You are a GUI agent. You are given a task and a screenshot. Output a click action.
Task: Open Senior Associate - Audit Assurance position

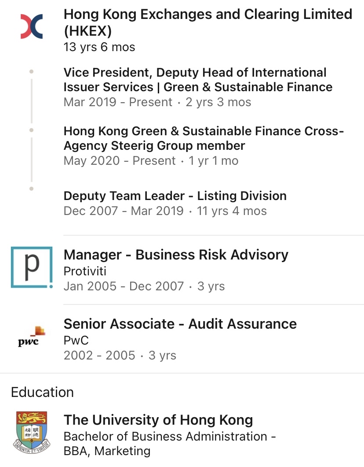pos(180,324)
